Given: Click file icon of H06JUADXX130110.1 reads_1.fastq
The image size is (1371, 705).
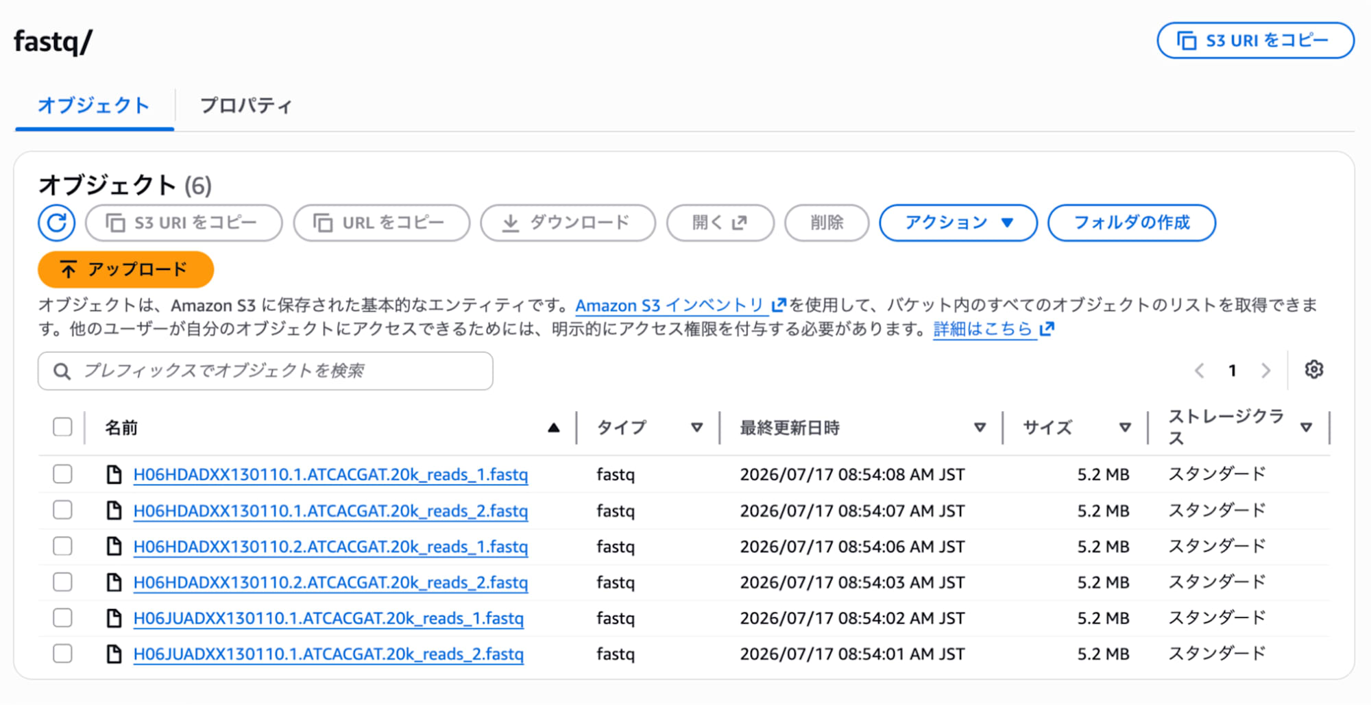Looking at the screenshot, I should [x=114, y=618].
